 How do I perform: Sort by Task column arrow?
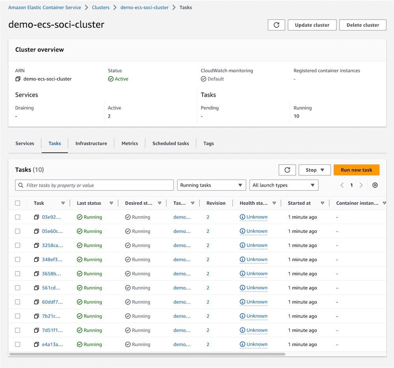(63, 203)
